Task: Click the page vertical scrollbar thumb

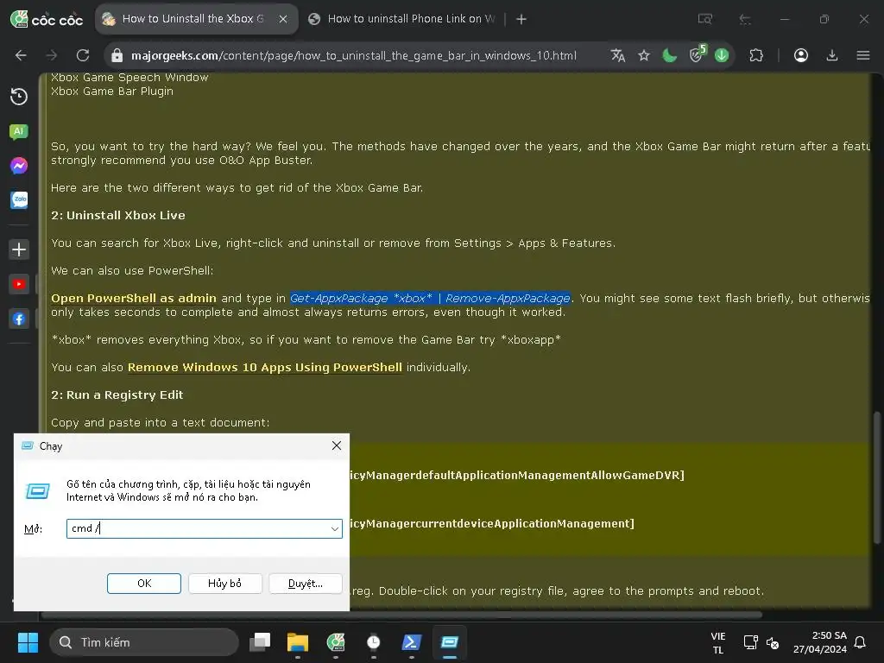Action: click(x=877, y=478)
